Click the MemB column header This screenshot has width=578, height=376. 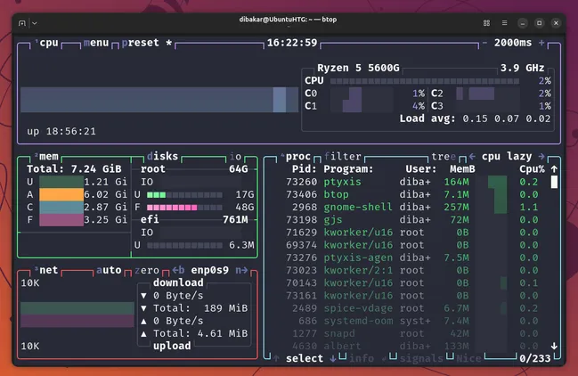pos(462,168)
